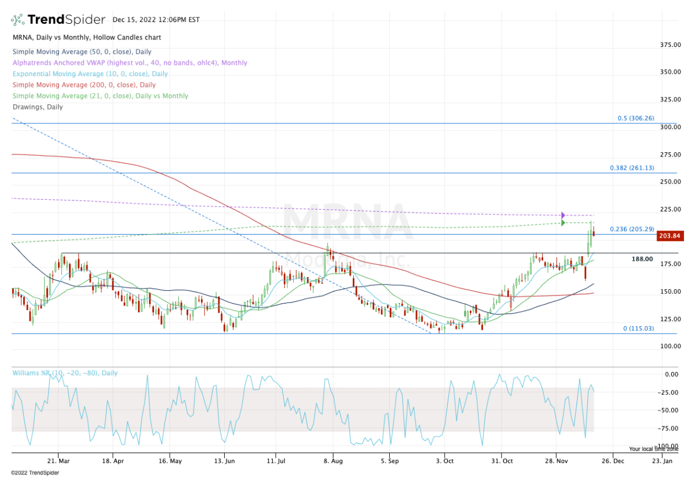Open the Drawings, Daily legend entry
The height and width of the screenshot is (478, 695).
pyautogui.click(x=37, y=107)
